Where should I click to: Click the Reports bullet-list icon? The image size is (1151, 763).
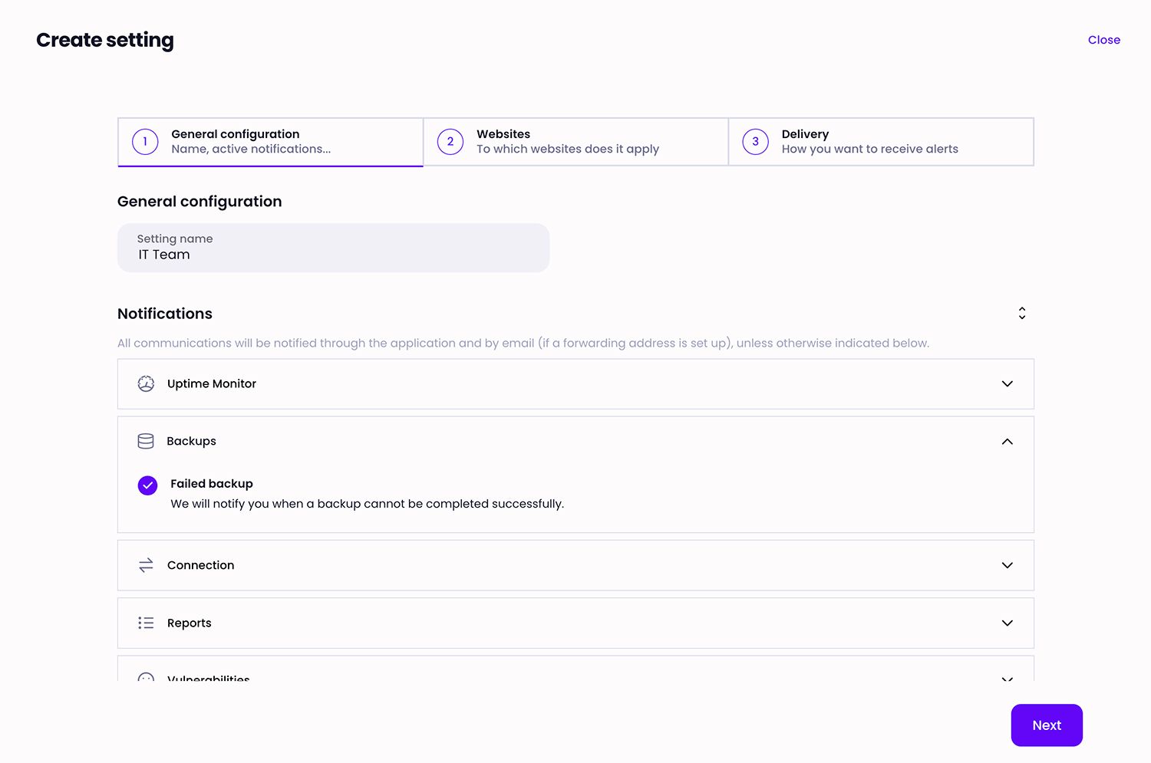pos(146,623)
